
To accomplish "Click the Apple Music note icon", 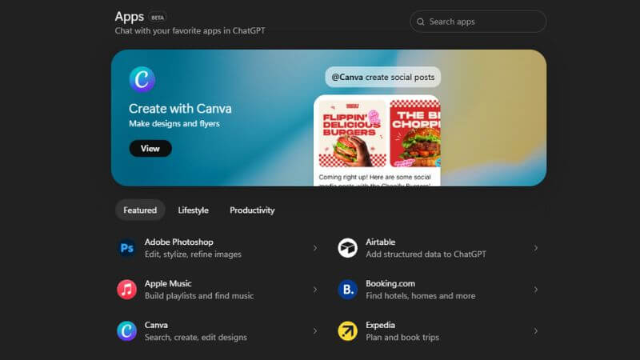I will (127, 290).
